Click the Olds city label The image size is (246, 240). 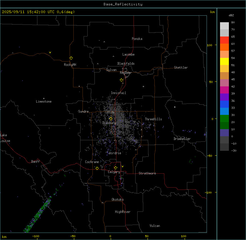click(111, 112)
